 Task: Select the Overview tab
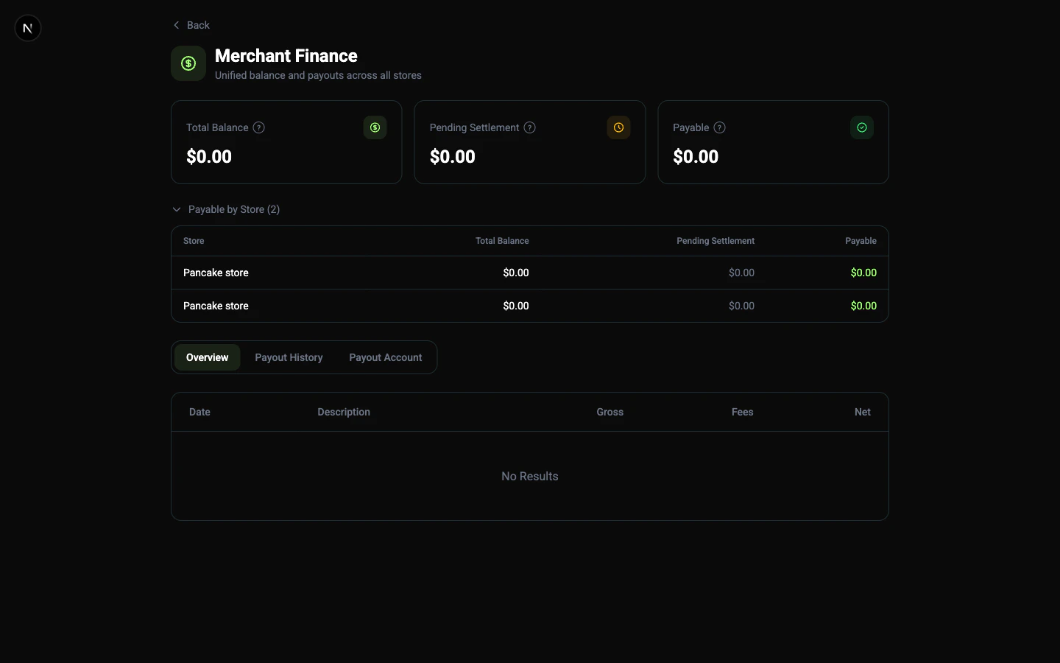point(207,357)
